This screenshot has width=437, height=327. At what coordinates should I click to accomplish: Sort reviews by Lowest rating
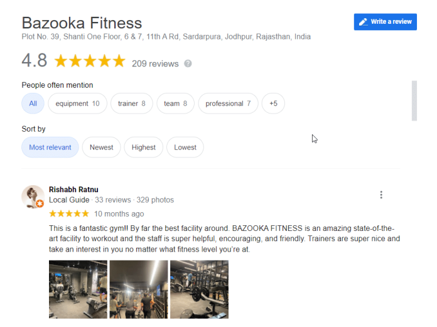[x=185, y=147]
